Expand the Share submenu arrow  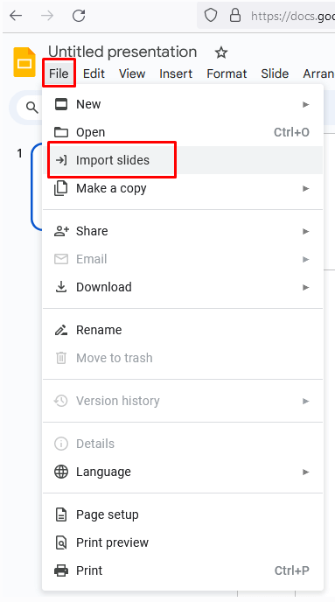305,231
